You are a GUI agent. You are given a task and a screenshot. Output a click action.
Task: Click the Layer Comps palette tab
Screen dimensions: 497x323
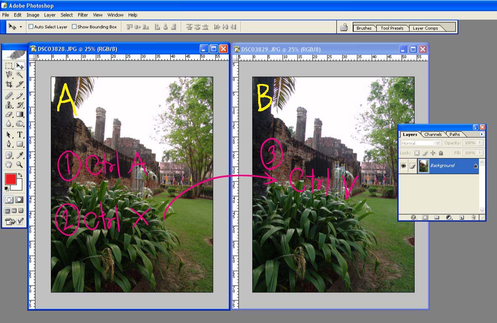pos(425,28)
